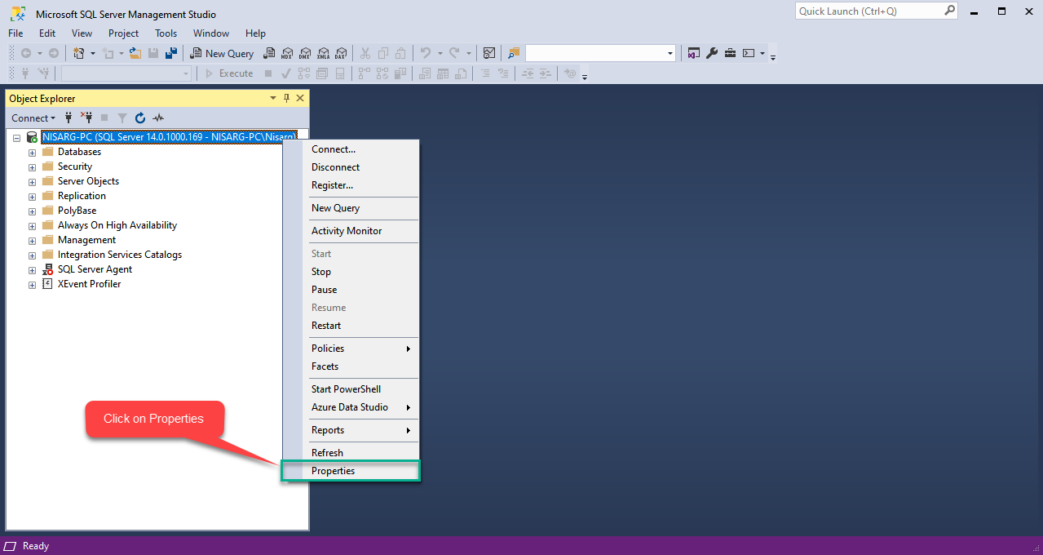
Task: Choose Start PowerShell in the context menu
Action: (351, 389)
